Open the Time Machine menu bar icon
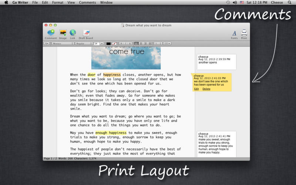The image size is (296, 185). [228, 3]
